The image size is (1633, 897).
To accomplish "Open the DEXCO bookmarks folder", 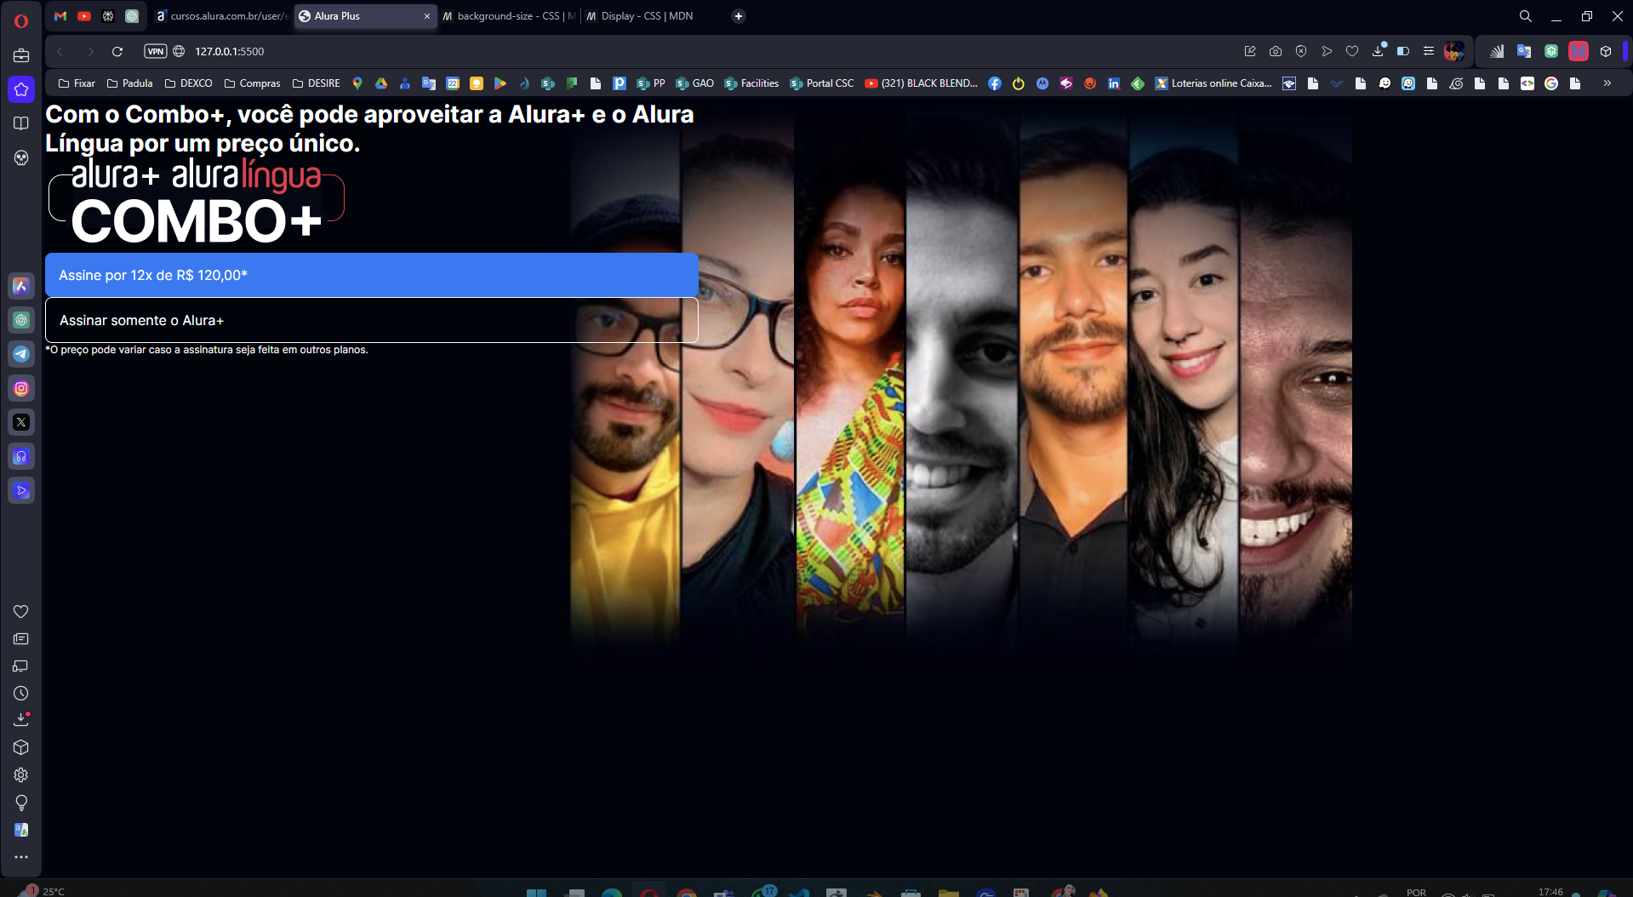I will [x=188, y=83].
